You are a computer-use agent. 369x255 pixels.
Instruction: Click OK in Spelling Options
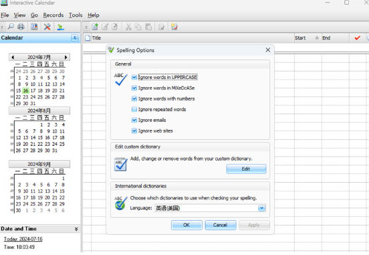coord(187,225)
